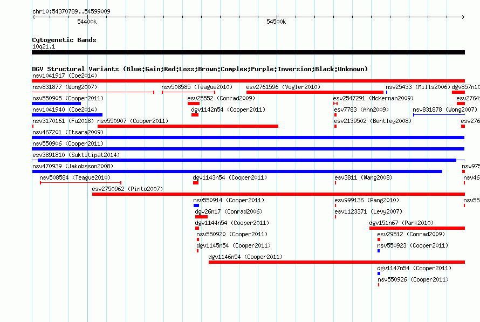Click the DGV Structural Variants track title
This screenshot has width=480, height=322.
[x=200, y=69]
